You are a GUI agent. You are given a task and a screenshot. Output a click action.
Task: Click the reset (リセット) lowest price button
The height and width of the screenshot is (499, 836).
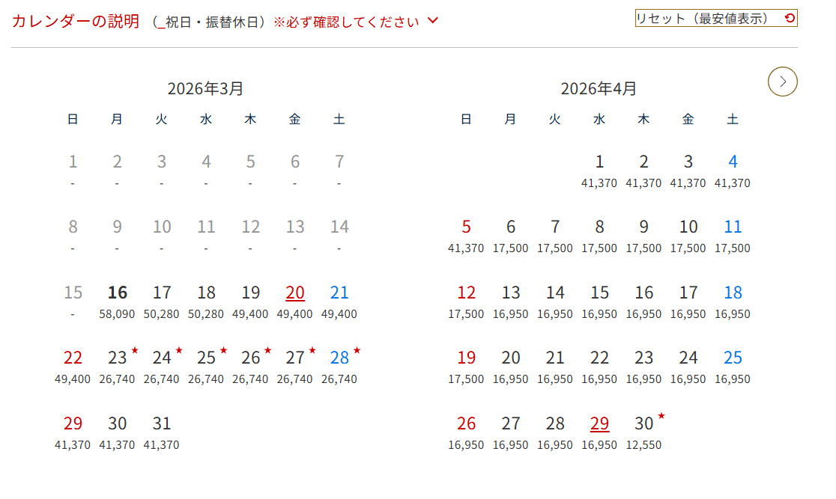[715, 19]
